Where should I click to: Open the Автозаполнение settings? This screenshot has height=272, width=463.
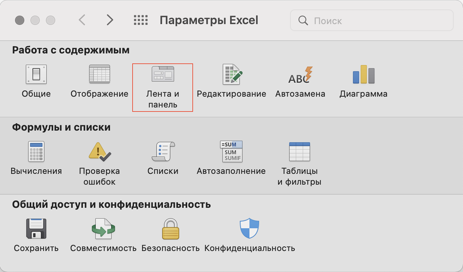pos(231,152)
